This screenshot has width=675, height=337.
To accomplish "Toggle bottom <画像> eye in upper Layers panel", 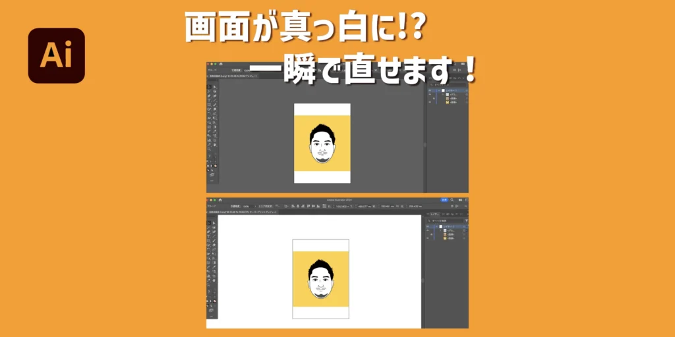I will pos(430,102).
